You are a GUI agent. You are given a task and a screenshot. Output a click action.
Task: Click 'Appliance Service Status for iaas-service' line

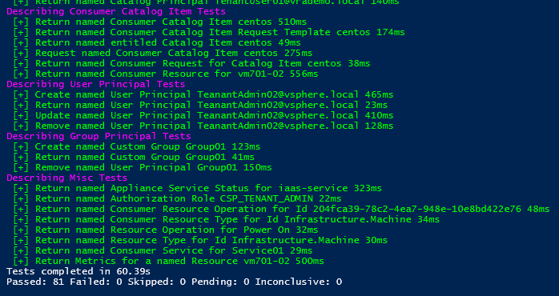click(197, 188)
